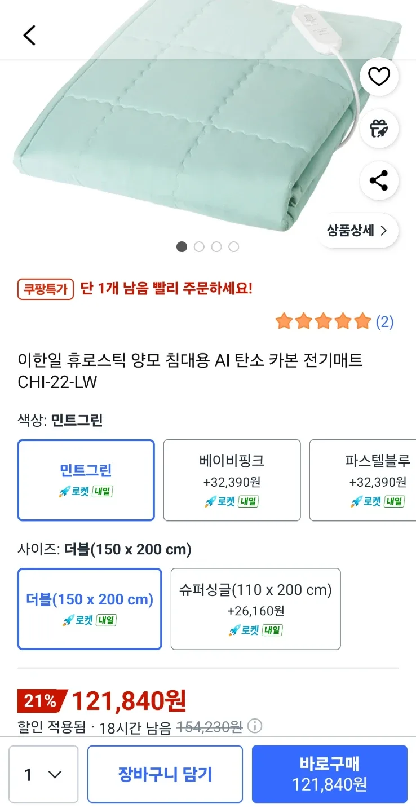Image resolution: width=416 pixels, height=812 pixels.
Task: Tap the share icon
Action: pyautogui.click(x=379, y=181)
